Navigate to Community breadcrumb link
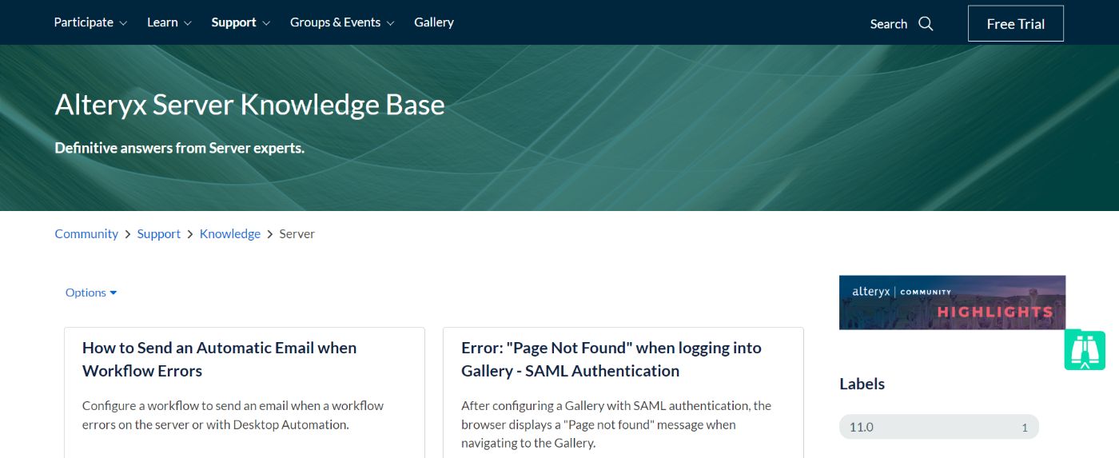 pos(86,233)
